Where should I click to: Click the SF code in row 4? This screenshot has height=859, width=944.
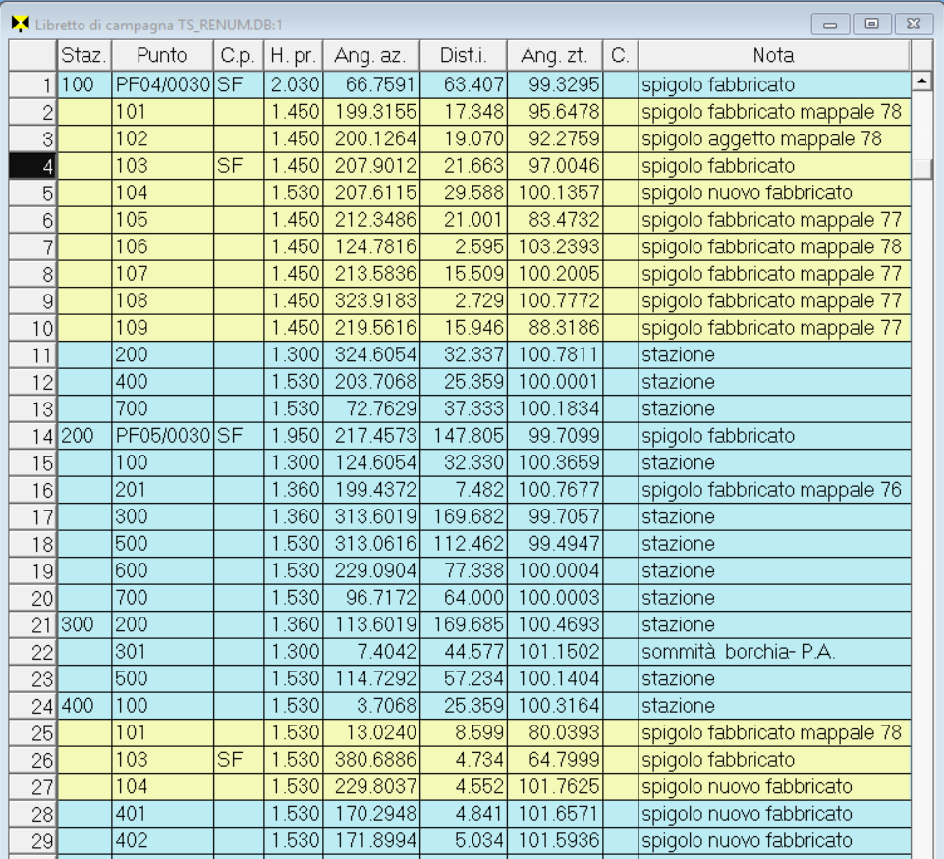tap(239, 166)
